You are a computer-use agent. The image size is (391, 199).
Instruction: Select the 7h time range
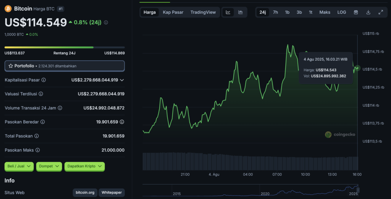[275, 12]
